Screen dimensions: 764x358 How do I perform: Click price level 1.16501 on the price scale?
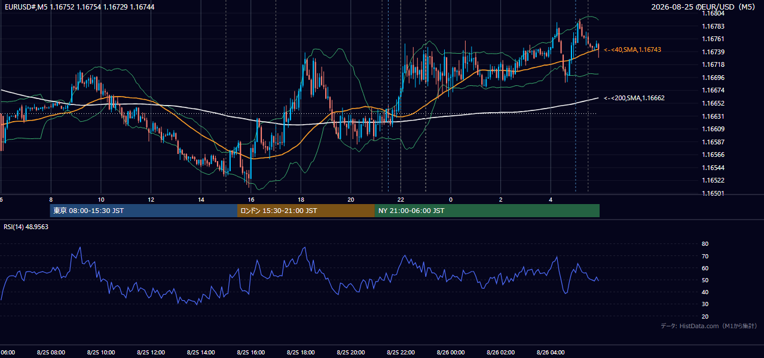click(713, 193)
